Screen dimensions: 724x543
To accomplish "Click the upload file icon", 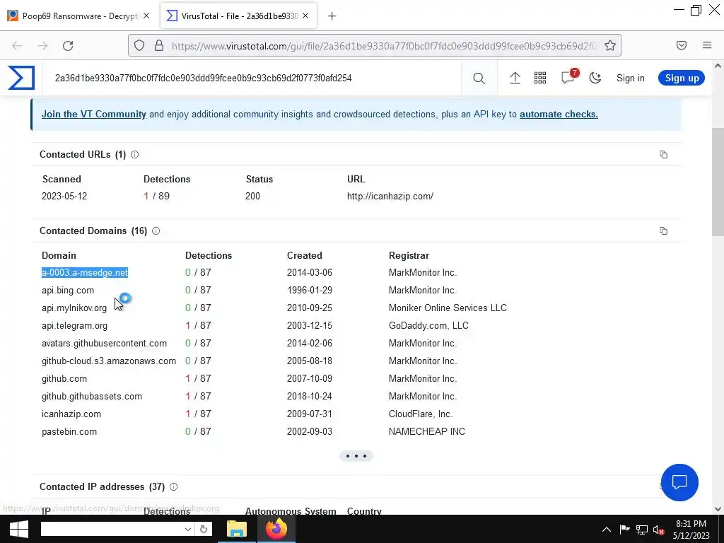I will click(515, 78).
